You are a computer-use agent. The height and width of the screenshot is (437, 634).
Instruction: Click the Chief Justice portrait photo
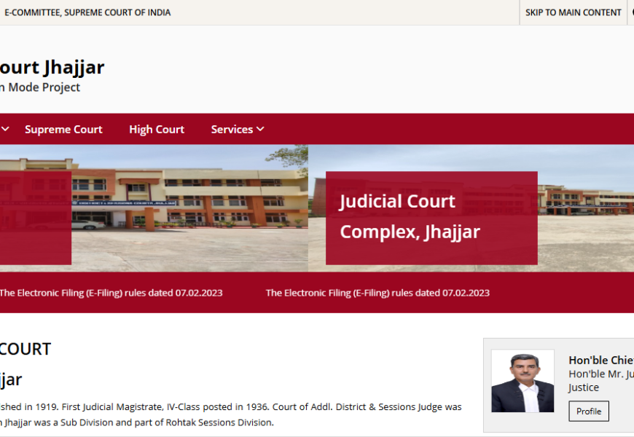point(523,381)
